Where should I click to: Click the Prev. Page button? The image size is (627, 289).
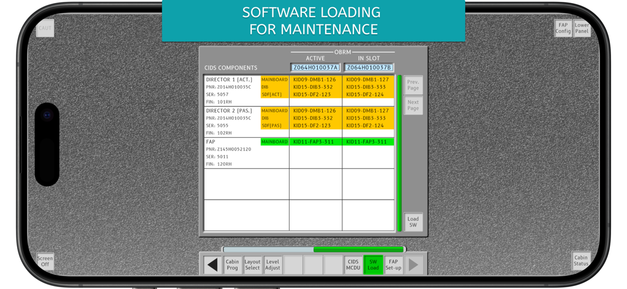413,85
